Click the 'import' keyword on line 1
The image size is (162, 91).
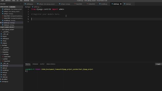click(x=55, y=9)
